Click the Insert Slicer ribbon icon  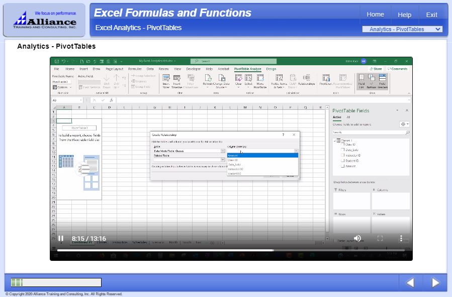[x=166, y=80]
